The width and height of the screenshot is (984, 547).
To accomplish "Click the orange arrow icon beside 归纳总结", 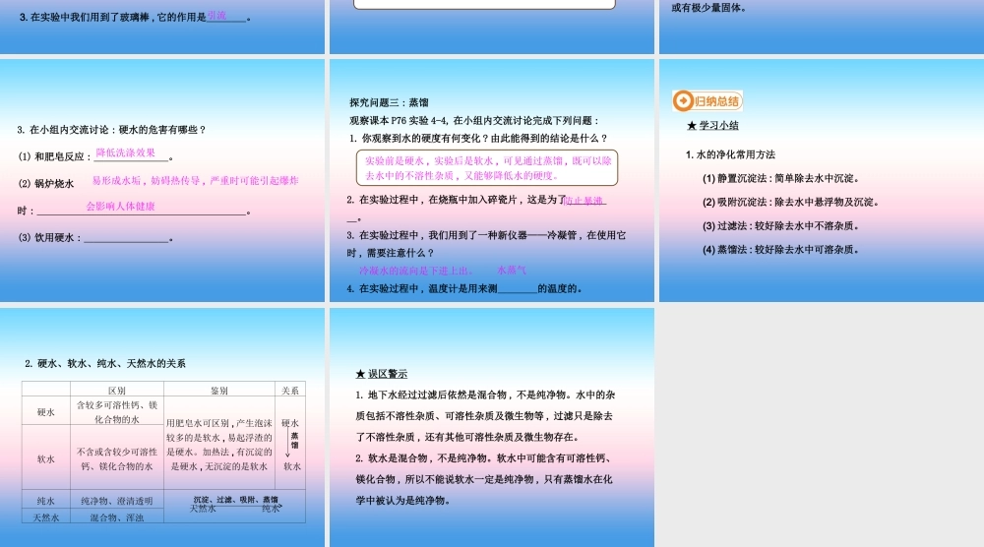I will pos(683,101).
